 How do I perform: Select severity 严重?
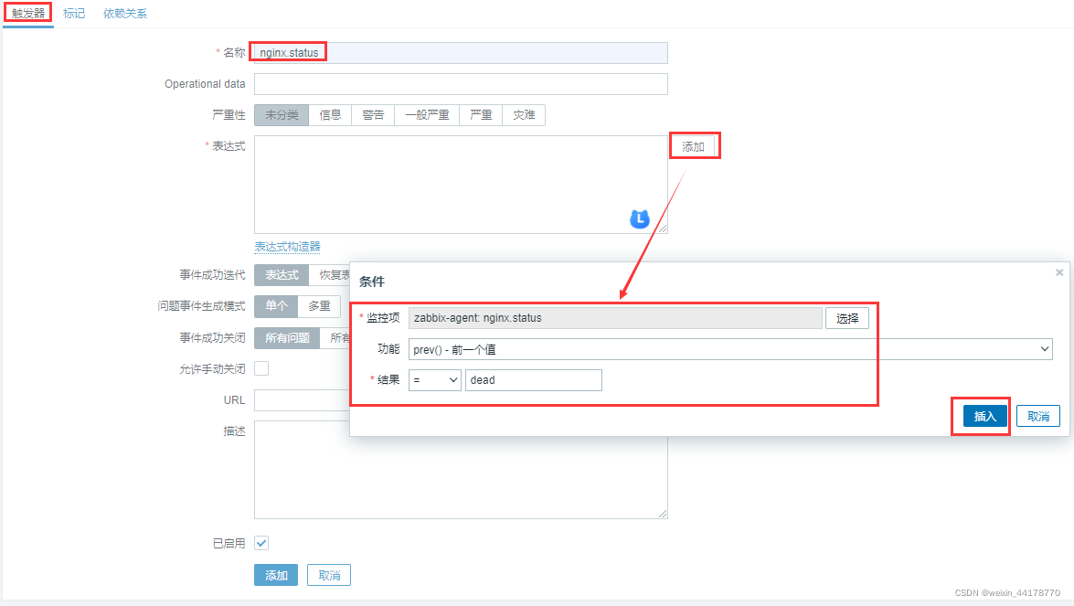click(481, 115)
